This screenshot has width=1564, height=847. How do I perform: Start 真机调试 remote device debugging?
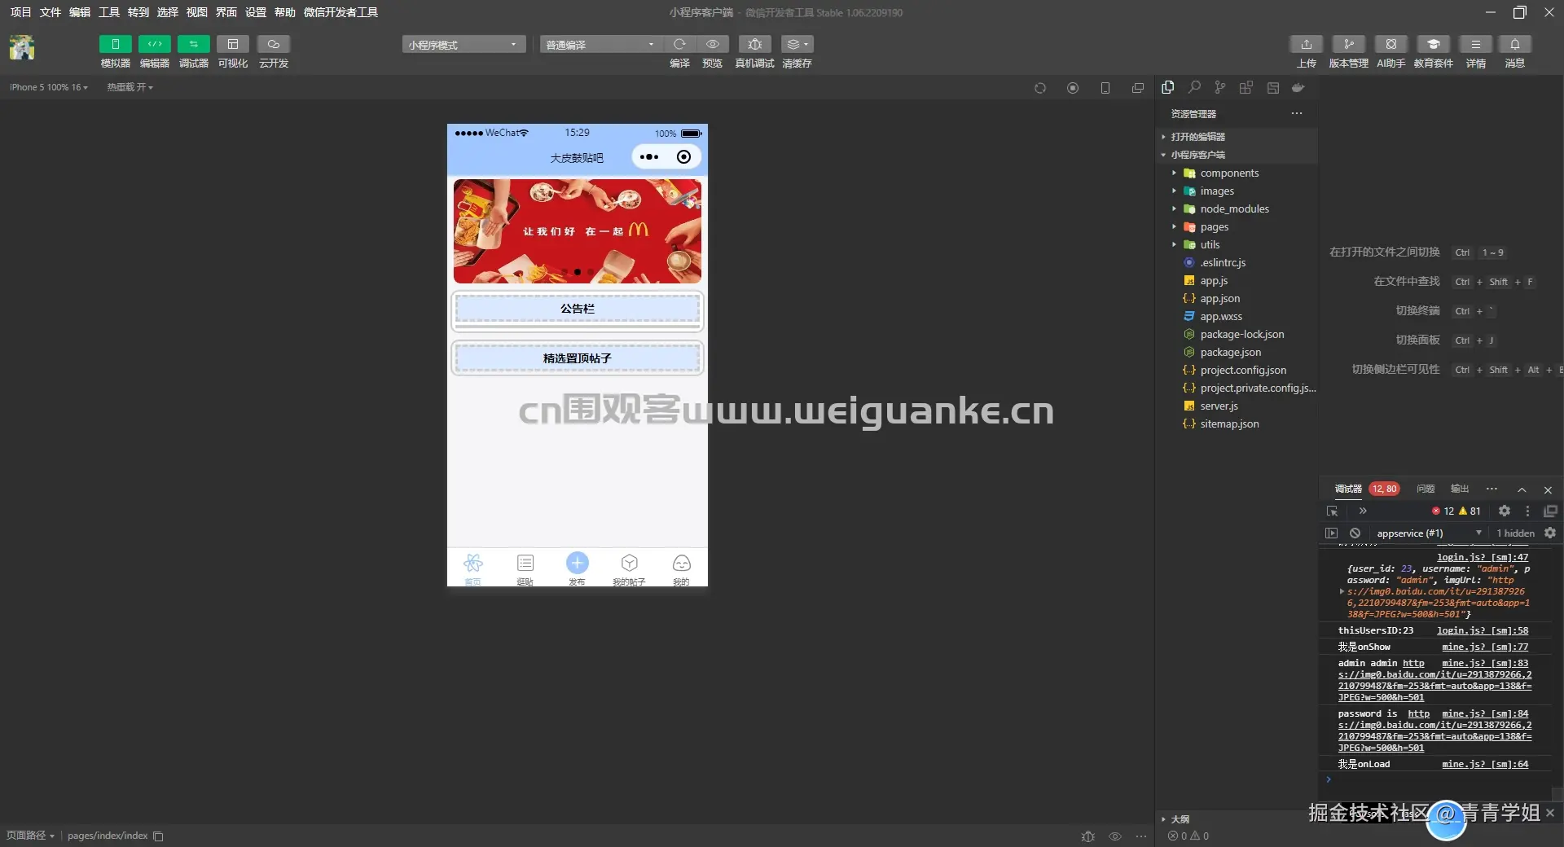[754, 44]
